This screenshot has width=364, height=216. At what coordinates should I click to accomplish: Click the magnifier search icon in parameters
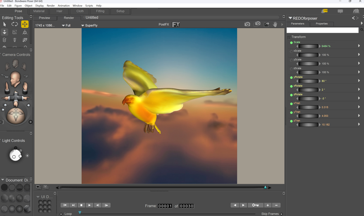(362, 30)
